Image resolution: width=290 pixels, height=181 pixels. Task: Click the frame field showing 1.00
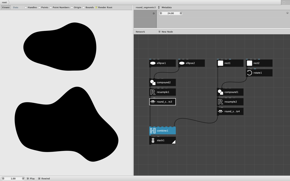(x=13, y=178)
